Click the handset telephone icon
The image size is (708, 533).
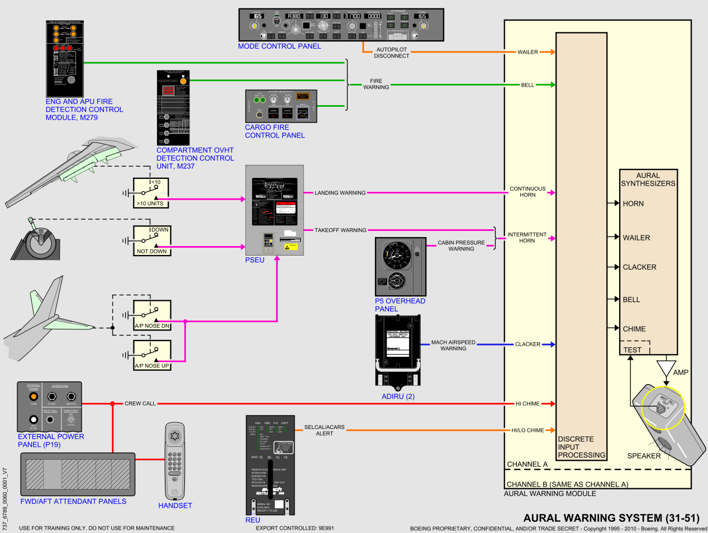175,461
